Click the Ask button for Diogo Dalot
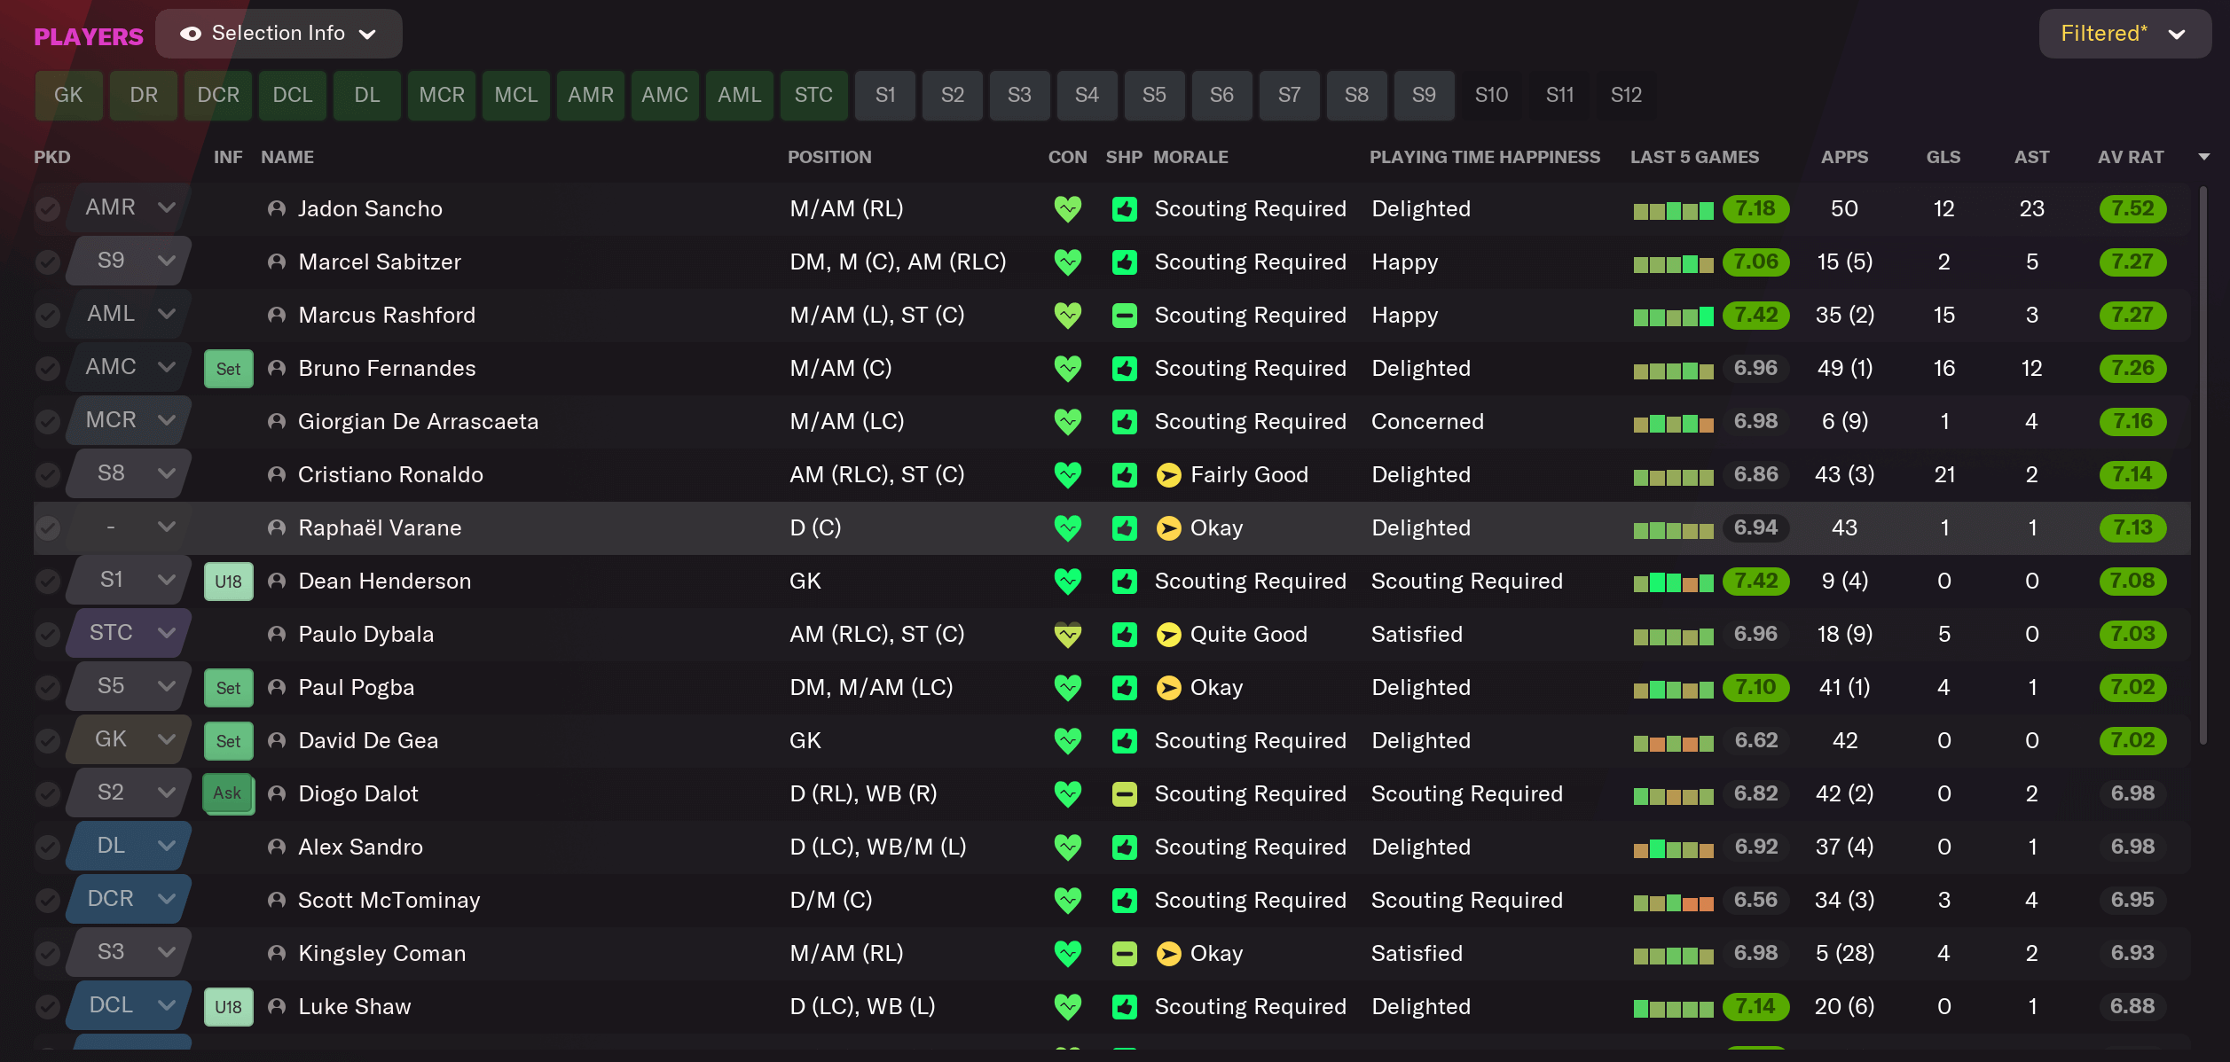This screenshot has height=1062, width=2230. point(228,793)
